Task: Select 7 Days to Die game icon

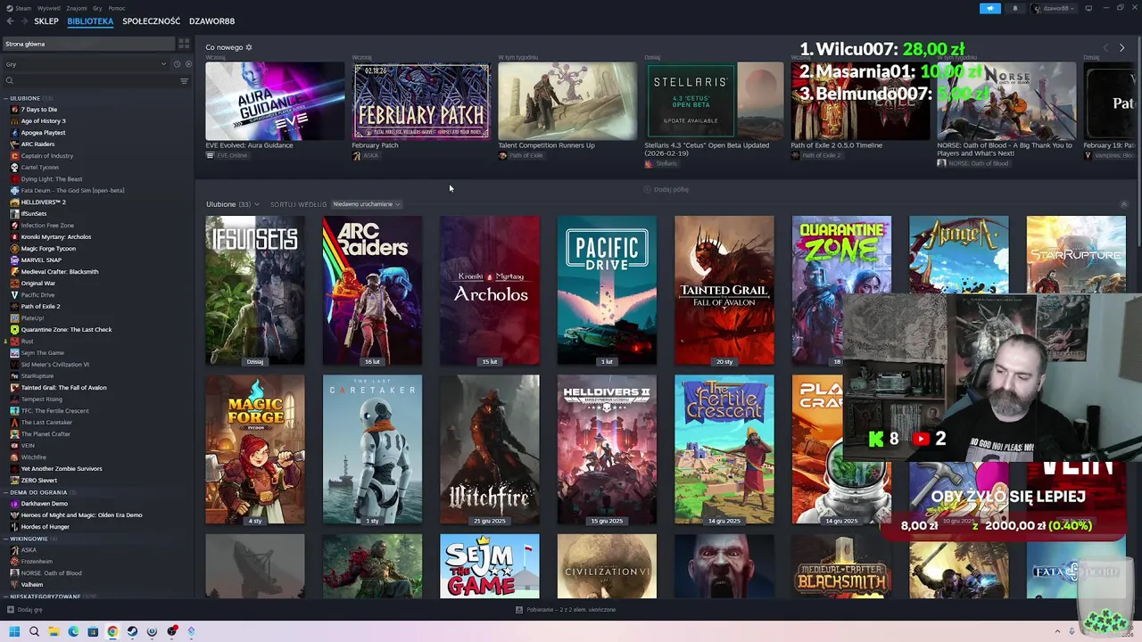Action: [14, 110]
